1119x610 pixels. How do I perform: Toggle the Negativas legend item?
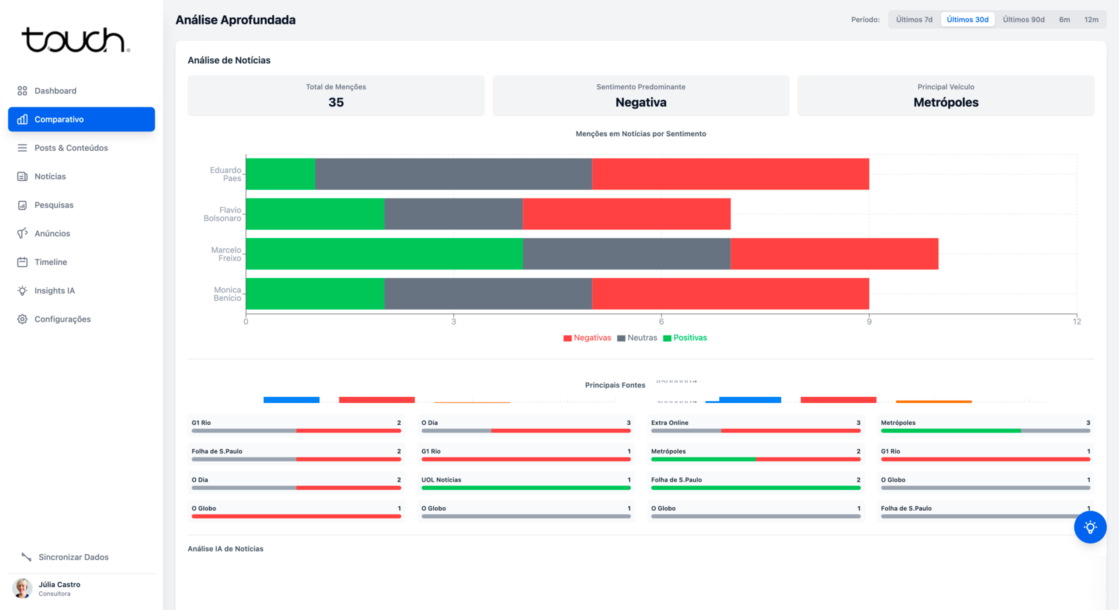[587, 338]
